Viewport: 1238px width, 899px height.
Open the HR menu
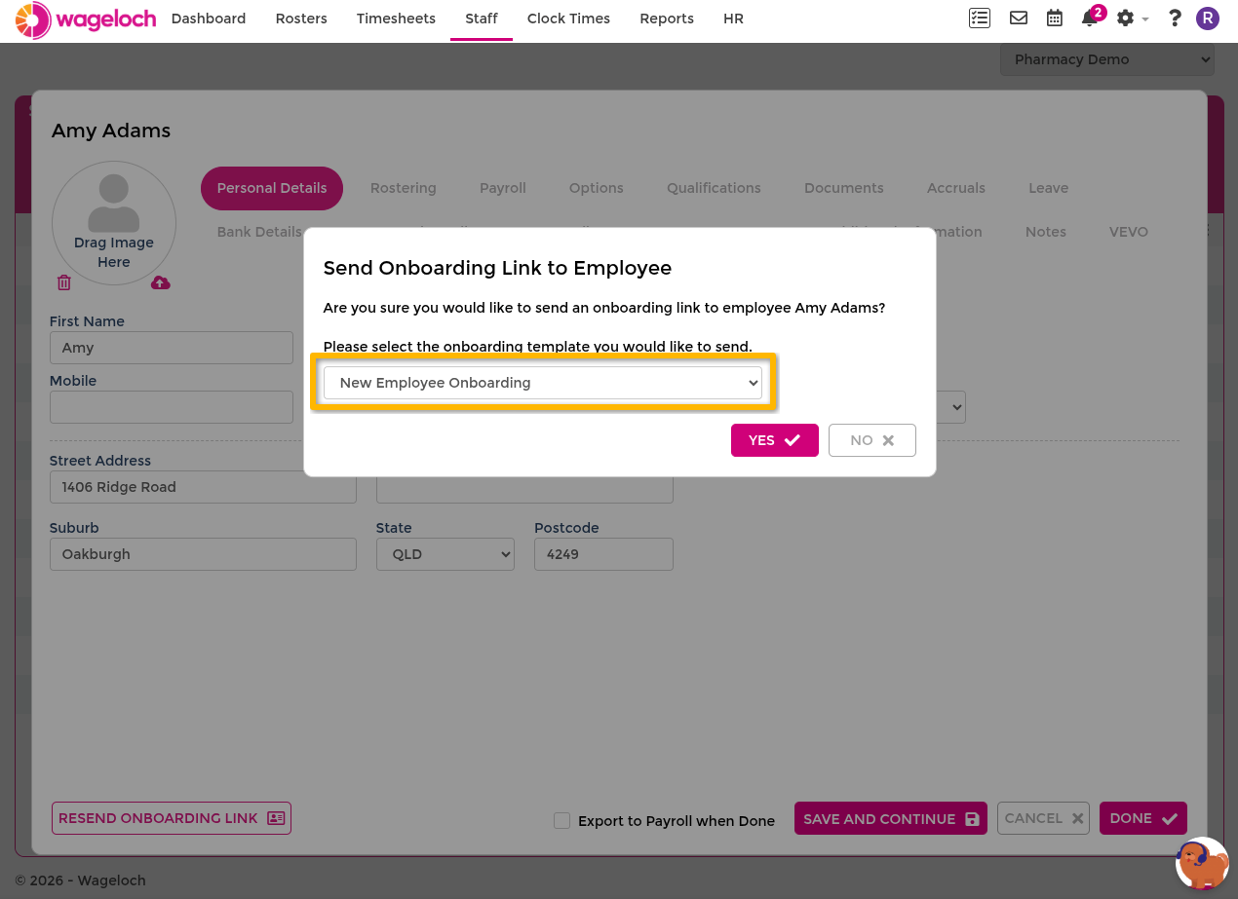(733, 19)
